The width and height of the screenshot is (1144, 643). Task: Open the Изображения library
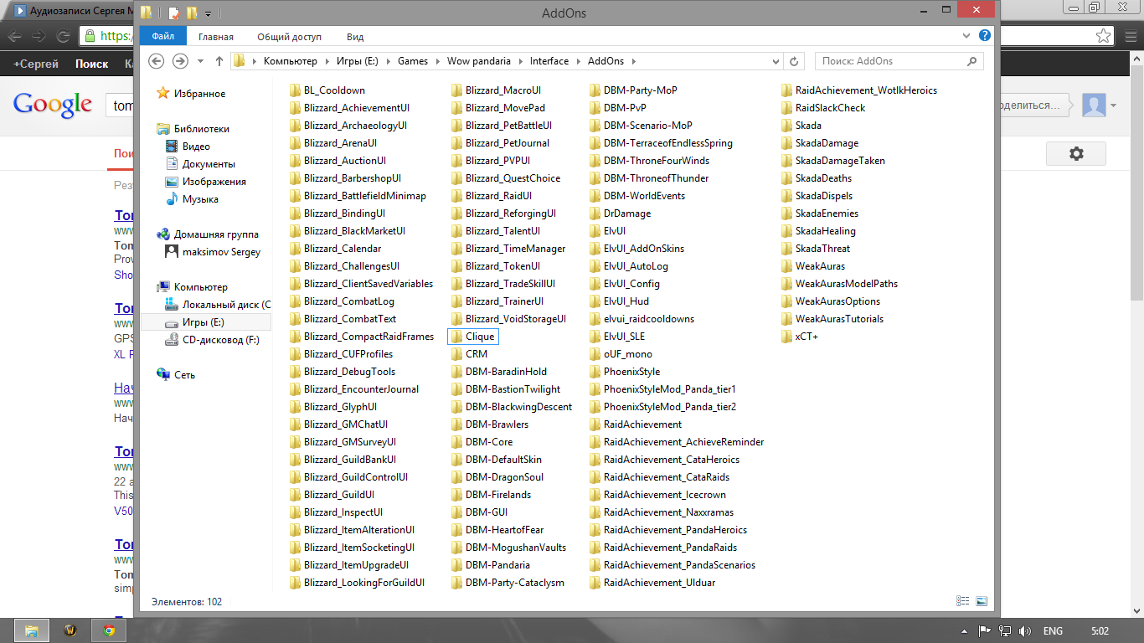click(x=214, y=182)
